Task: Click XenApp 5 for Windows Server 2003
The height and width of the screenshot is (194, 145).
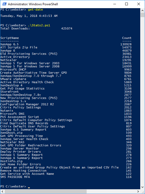Action: (30, 63)
